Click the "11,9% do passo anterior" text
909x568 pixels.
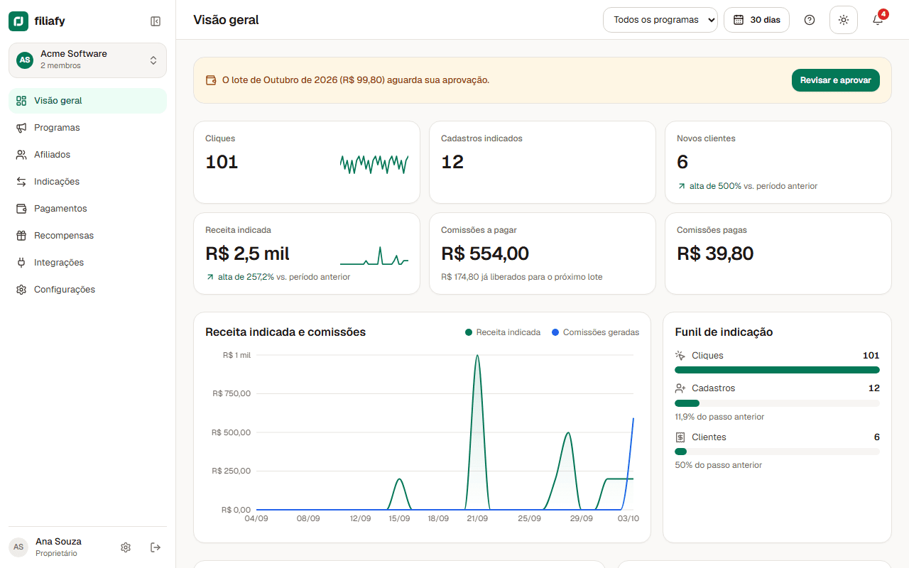(719, 417)
